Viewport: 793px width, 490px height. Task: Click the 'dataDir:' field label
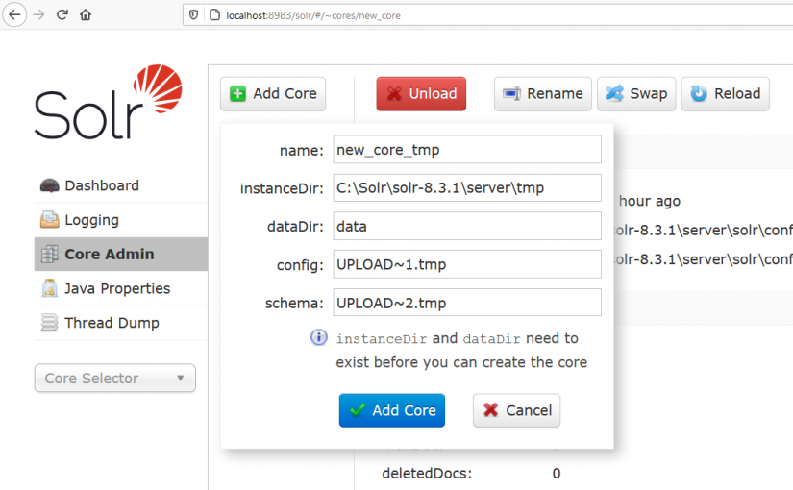pyautogui.click(x=295, y=227)
